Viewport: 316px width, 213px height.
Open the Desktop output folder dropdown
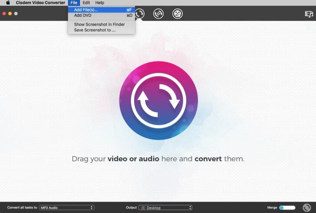[165, 208]
